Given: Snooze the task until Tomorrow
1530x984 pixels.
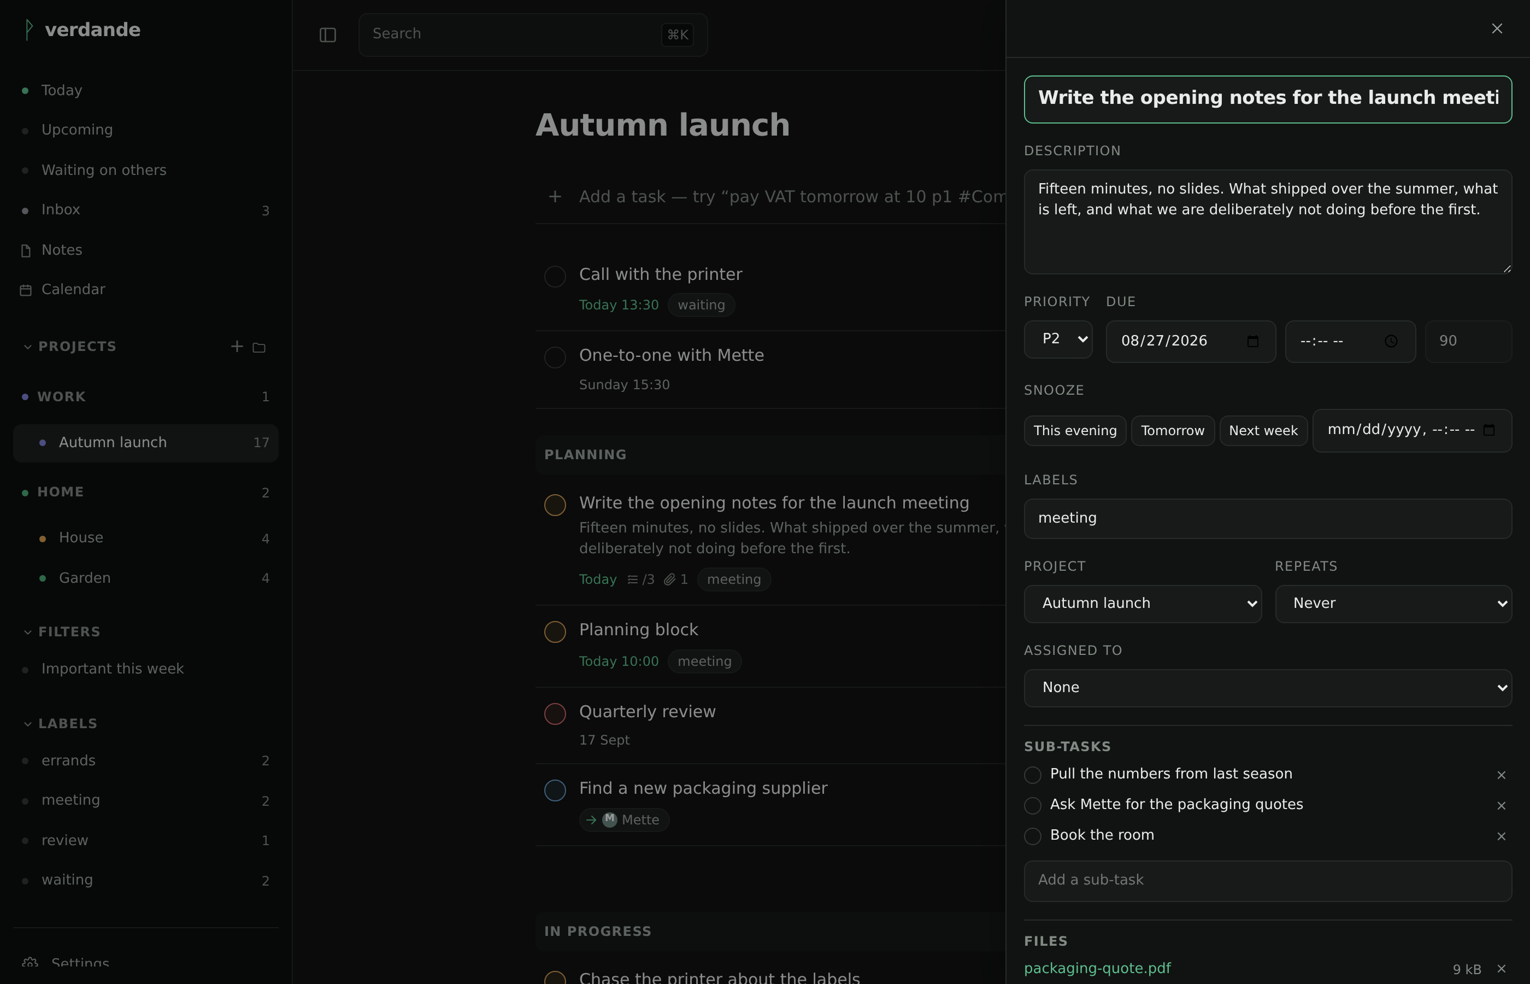Looking at the screenshot, I should [x=1173, y=431].
